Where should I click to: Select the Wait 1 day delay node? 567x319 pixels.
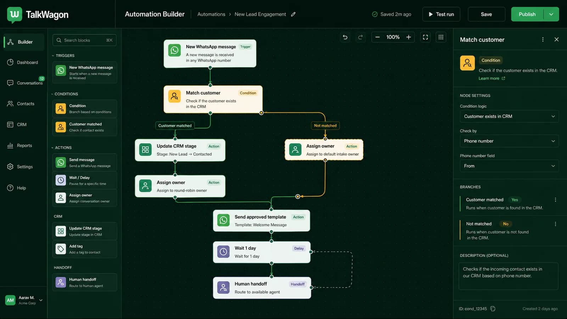(262, 252)
